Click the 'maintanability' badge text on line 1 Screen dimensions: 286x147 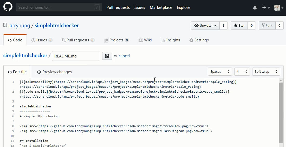(x=38, y=82)
